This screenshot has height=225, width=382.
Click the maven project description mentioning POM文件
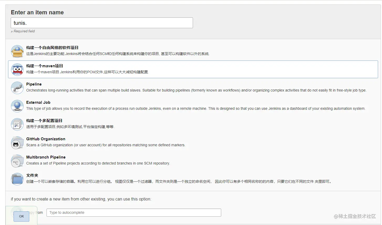[87, 72]
